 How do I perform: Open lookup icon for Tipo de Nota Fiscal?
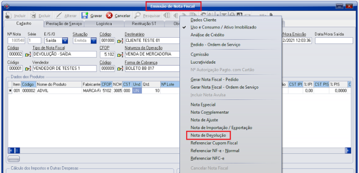[x=28, y=55]
